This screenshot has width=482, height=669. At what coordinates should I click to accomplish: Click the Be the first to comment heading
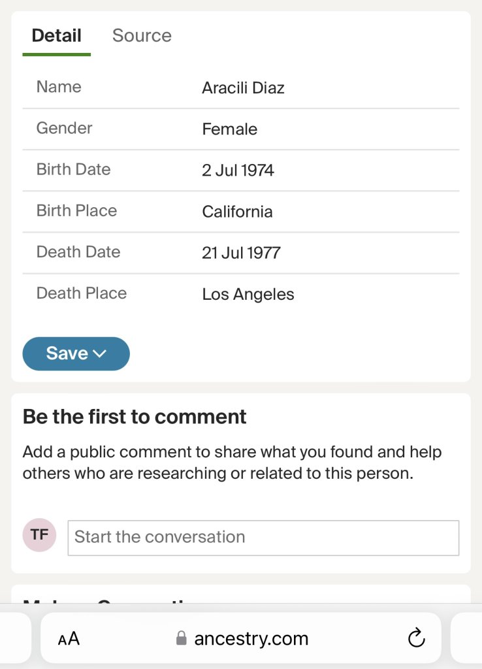(x=135, y=417)
